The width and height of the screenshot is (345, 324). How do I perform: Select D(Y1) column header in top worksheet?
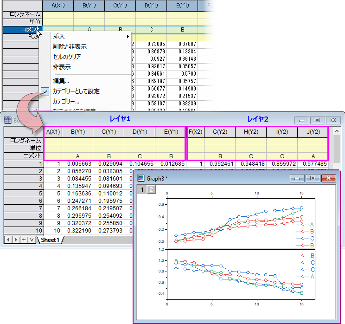pyautogui.click(x=151, y=6)
